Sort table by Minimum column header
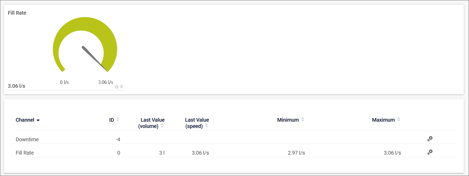This screenshot has width=469, height=176. coord(288,120)
